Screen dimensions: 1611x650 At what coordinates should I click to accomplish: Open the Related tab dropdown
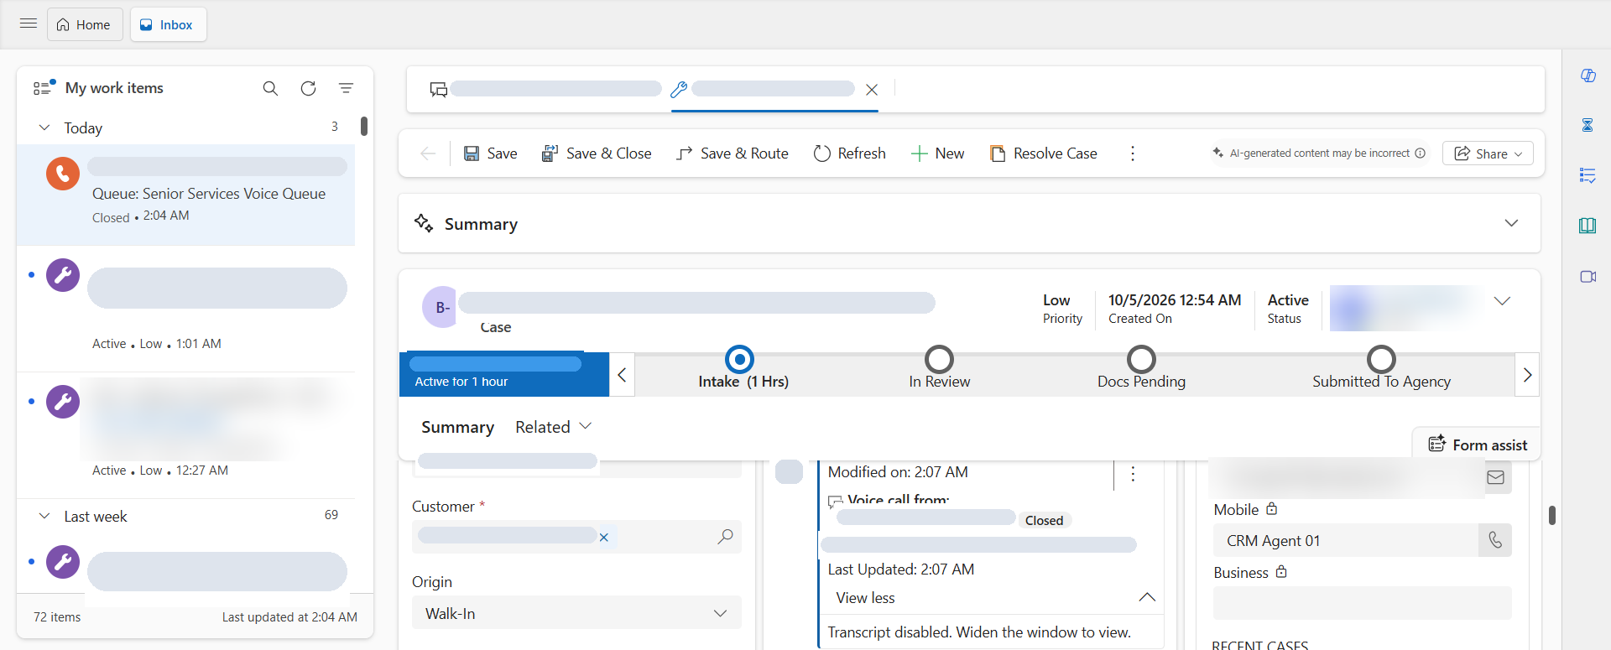click(x=554, y=427)
